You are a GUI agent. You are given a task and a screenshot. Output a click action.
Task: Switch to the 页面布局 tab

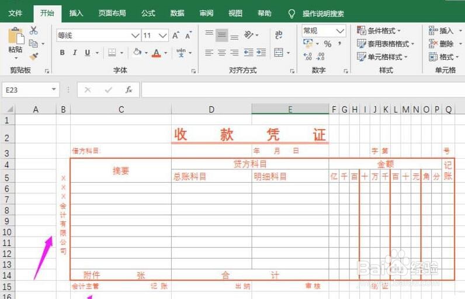(x=112, y=13)
